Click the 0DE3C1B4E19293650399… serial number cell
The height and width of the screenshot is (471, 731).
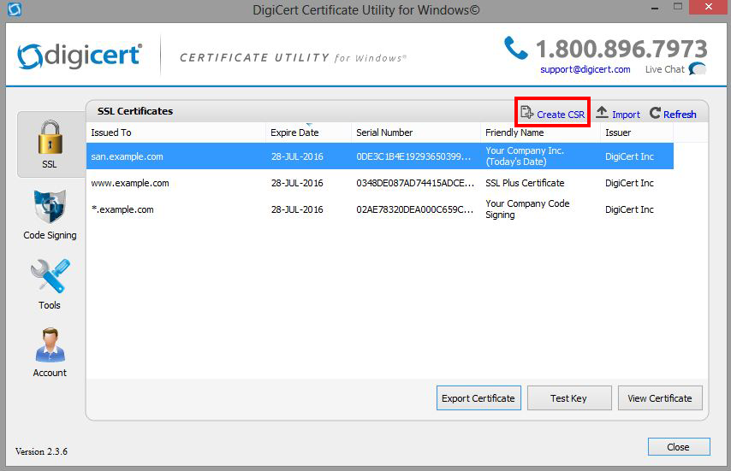tap(413, 156)
